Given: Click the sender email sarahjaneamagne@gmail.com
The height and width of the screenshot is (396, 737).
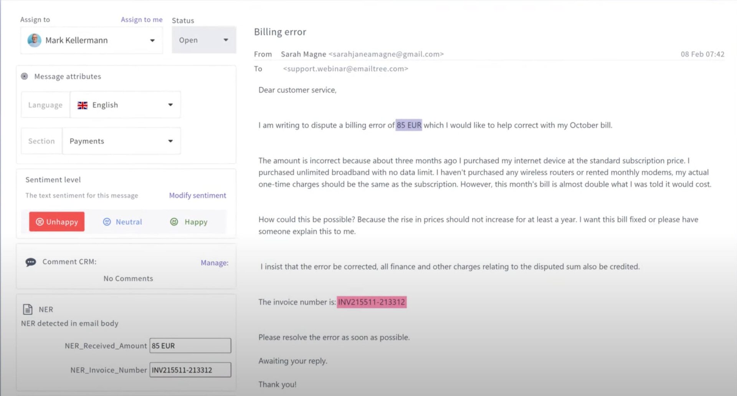Looking at the screenshot, I should coord(386,54).
